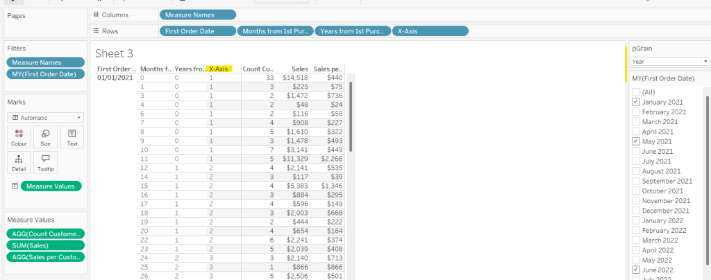This screenshot has width=711, height=280.
Task: Open the Text marks card
Action: click(x=72, y=137)
